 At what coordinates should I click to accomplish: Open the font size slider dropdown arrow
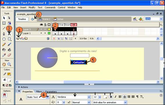tap(100, 97)
